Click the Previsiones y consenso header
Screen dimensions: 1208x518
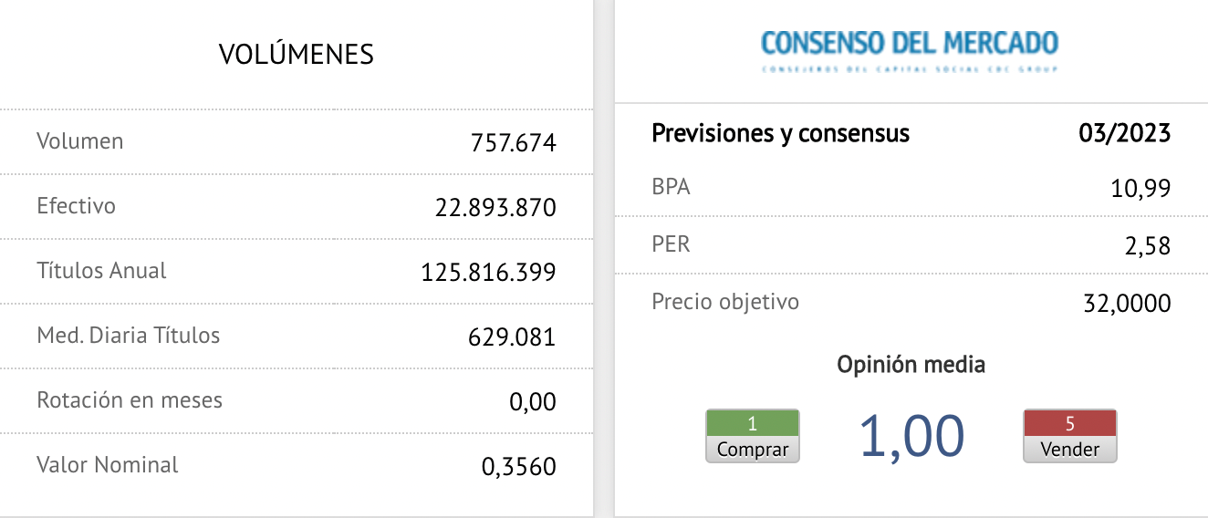click(780, 134)
